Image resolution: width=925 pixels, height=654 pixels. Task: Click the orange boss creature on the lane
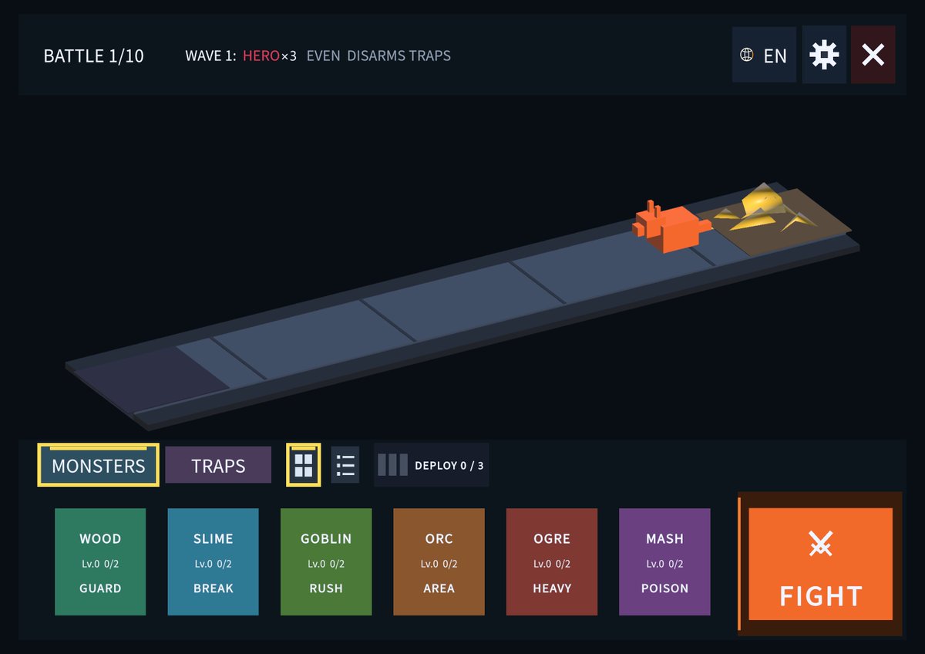(671, 227)
